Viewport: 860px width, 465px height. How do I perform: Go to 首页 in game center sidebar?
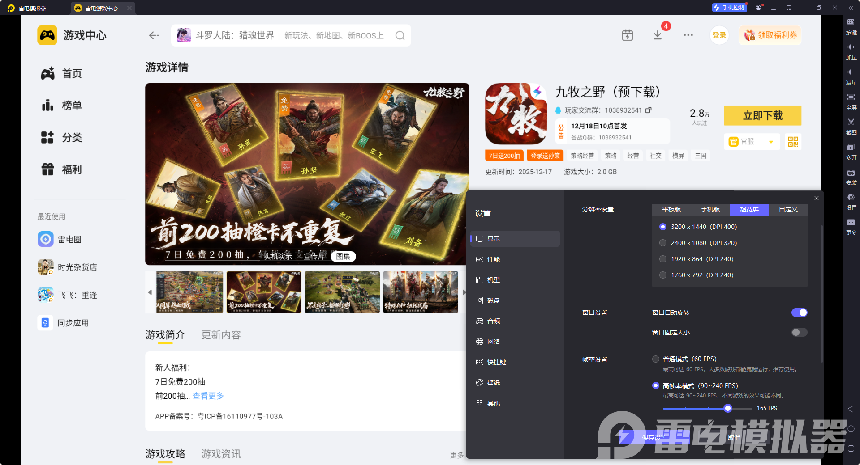61,73
